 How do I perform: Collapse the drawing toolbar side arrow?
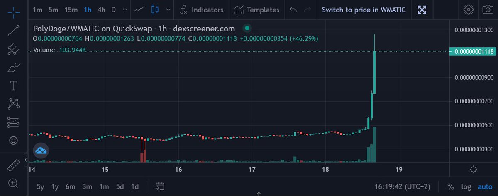coord(26,159)
